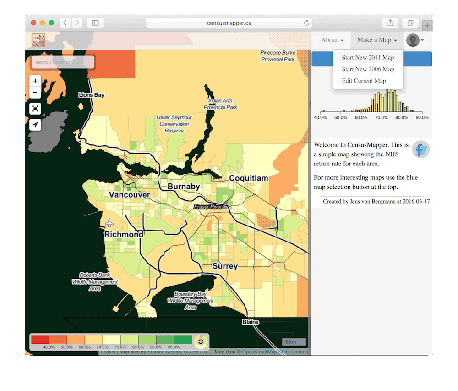This screenshot has height=391, width=458.
Task: Click the red CensusMapper logo seal
Action: click(38, 40)
